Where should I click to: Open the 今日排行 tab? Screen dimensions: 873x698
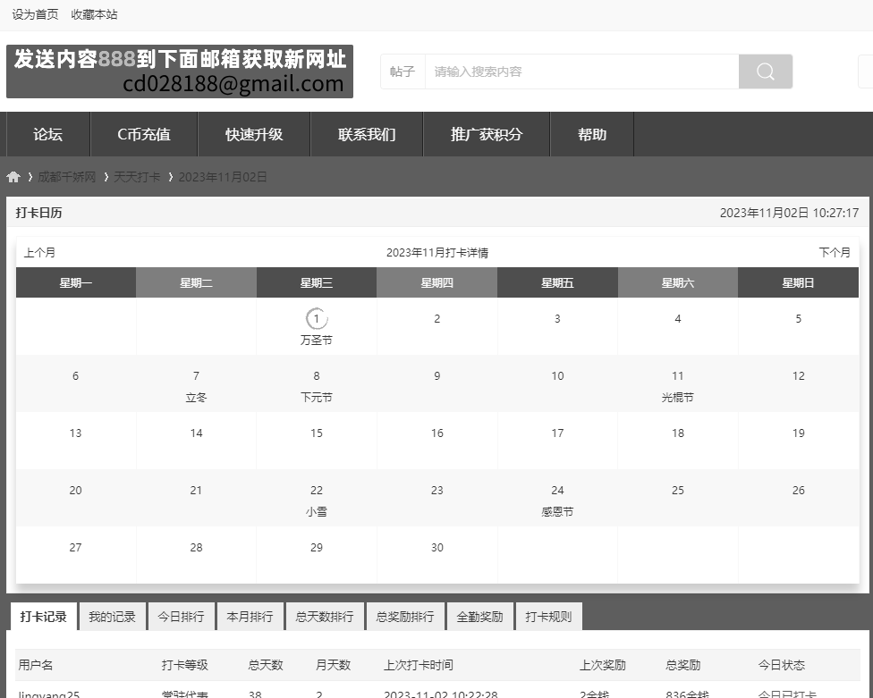click(x=181, y=616)
